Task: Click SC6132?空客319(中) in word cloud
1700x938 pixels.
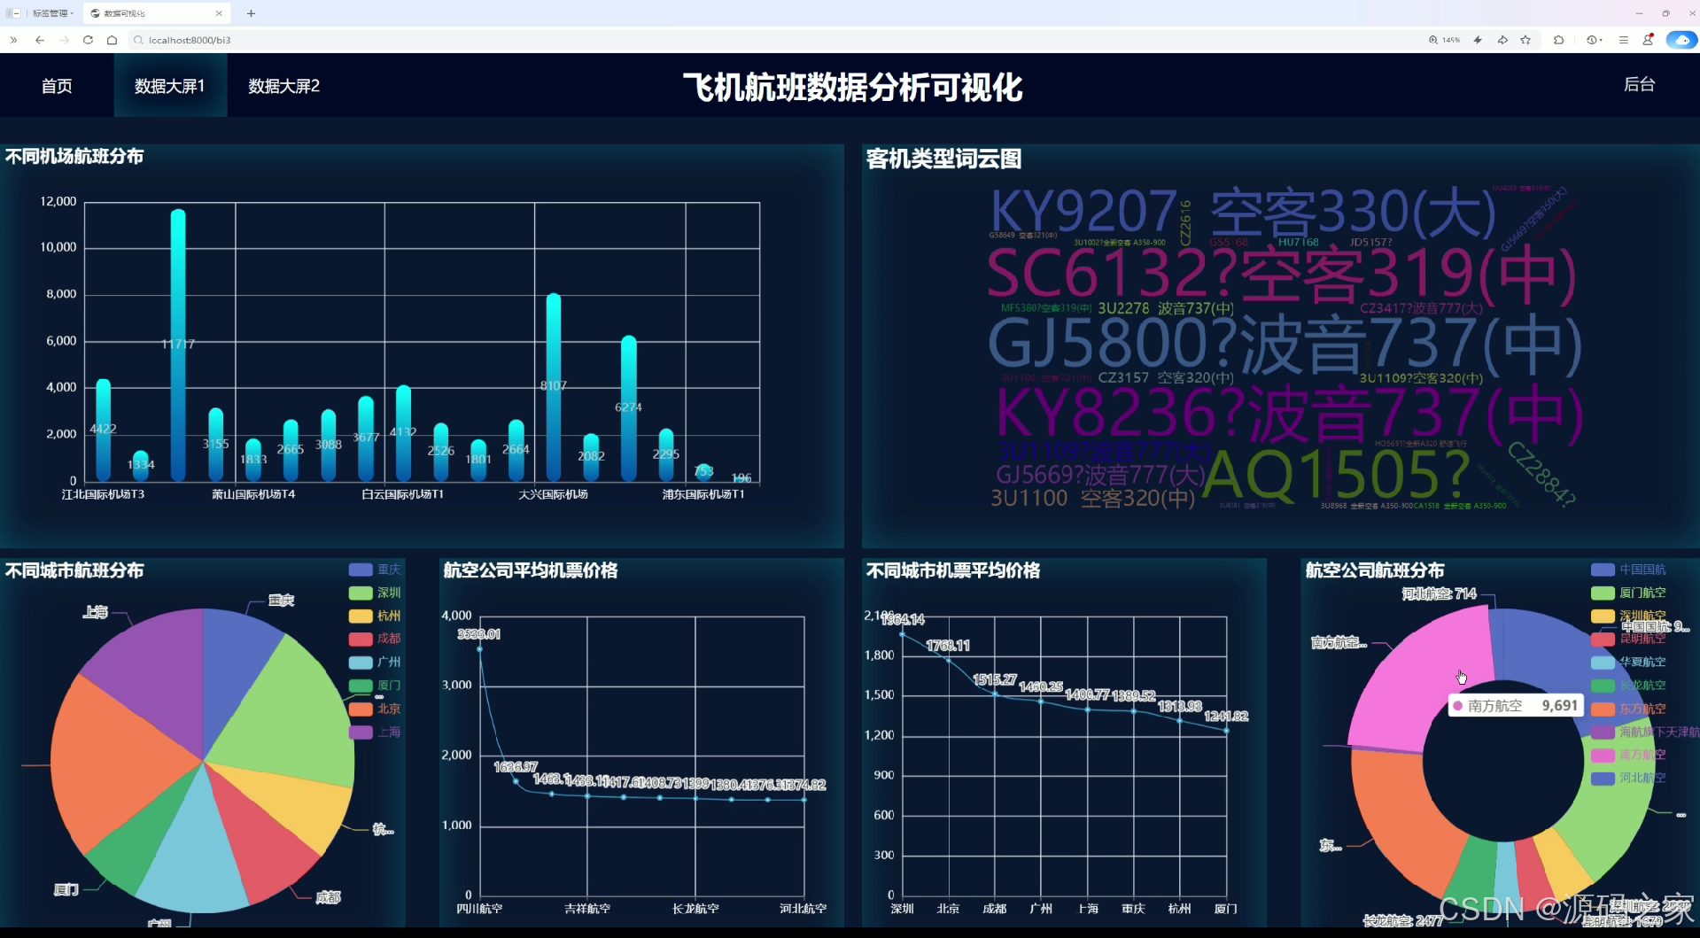Action: click(x=1281, y=275)
